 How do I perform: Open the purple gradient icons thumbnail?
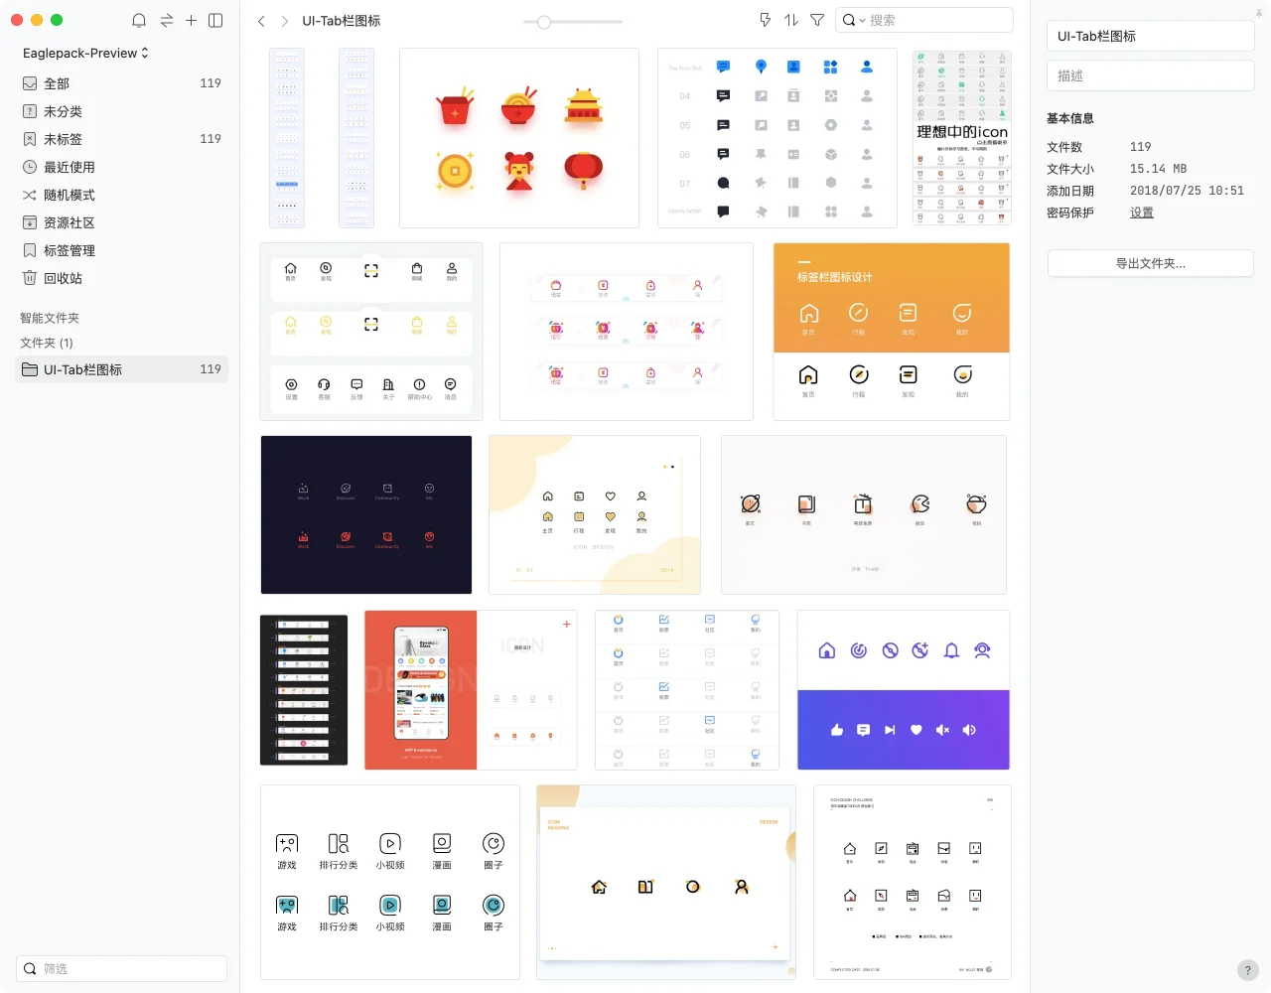(x=904, y=690)
